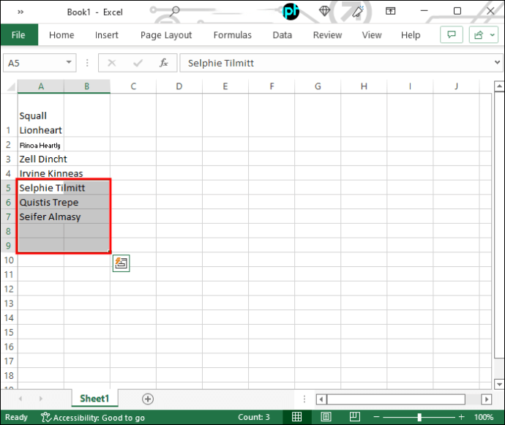Switch to the Insert tab
This screenshot has height=425, width=505.
[x=107, y=35]
